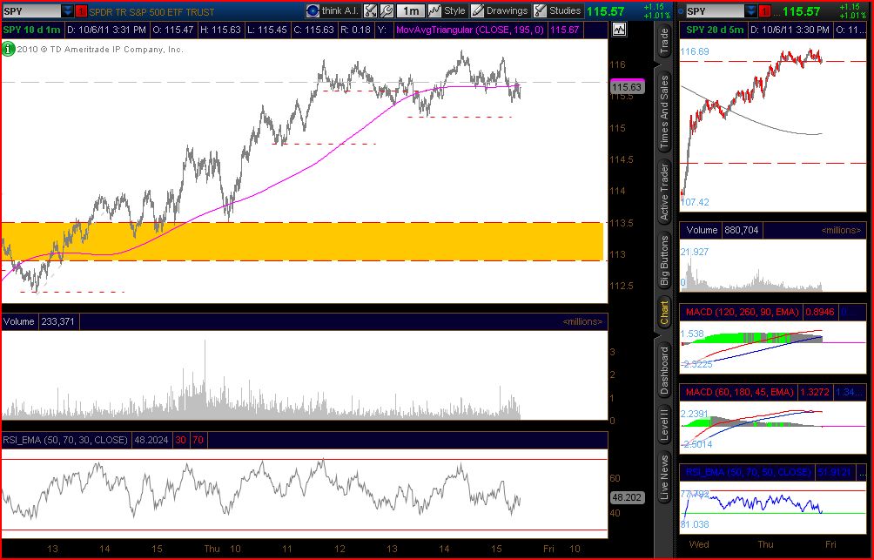The height and width of the screenshot is (560, 874).
Task: Click the red link icon in the right SPY panel
Action: tap(764, 11)
